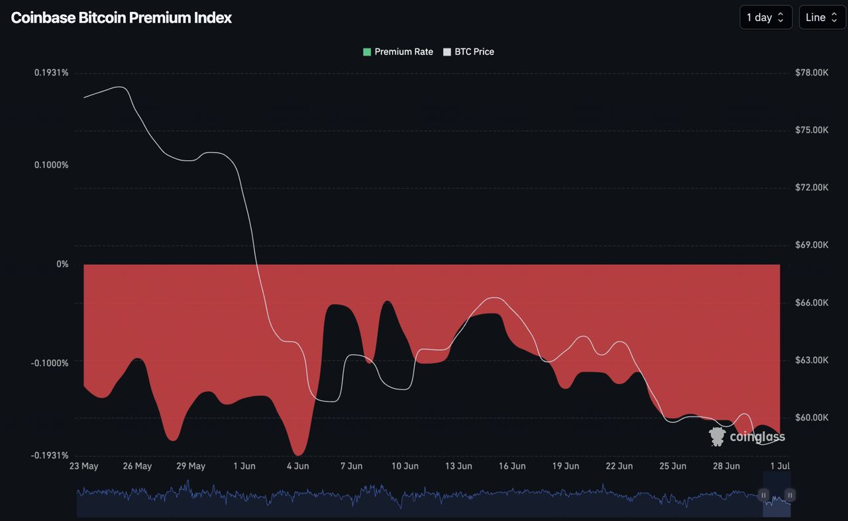Screen dimensions: 848x521
Task: Click the "-0.1931%" axis value
Action: click(x=50, y=455)
